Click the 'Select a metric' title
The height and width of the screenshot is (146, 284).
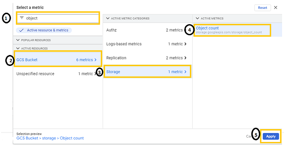pyautogui.click(x=30, y=8)
